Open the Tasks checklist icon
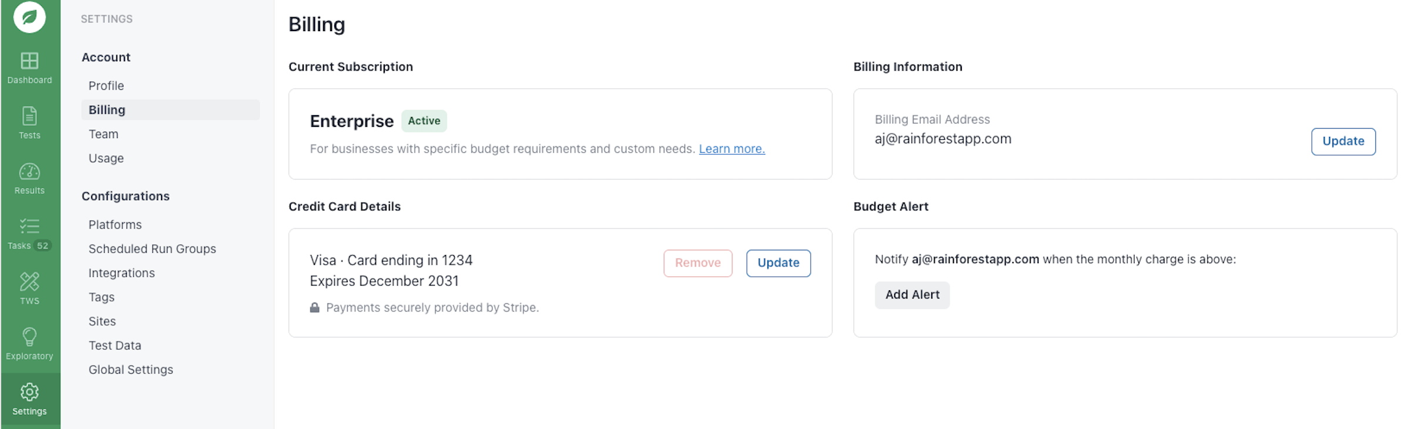 [29, 226]
